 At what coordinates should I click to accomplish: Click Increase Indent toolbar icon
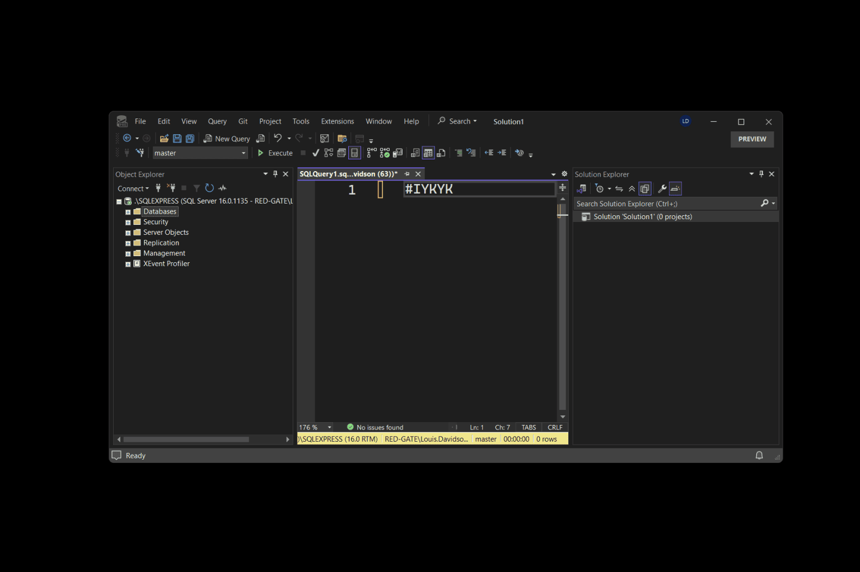click(x=502, y=153)
